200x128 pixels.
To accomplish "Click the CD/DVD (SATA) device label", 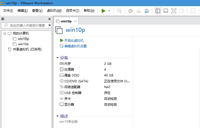I will coord(76,81).
